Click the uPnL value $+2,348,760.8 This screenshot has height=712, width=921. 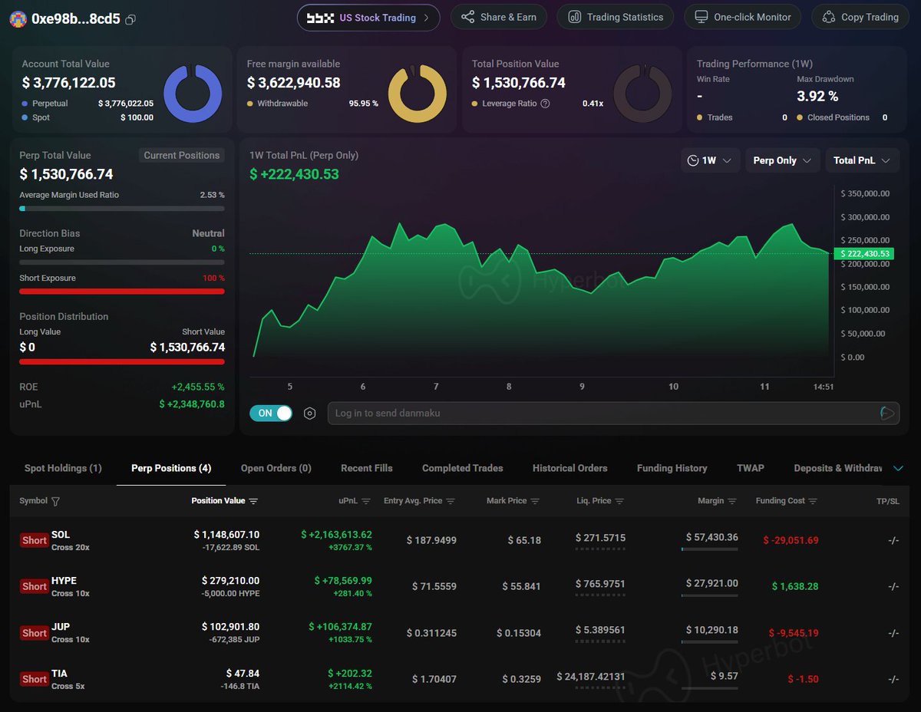click(192, 404)
